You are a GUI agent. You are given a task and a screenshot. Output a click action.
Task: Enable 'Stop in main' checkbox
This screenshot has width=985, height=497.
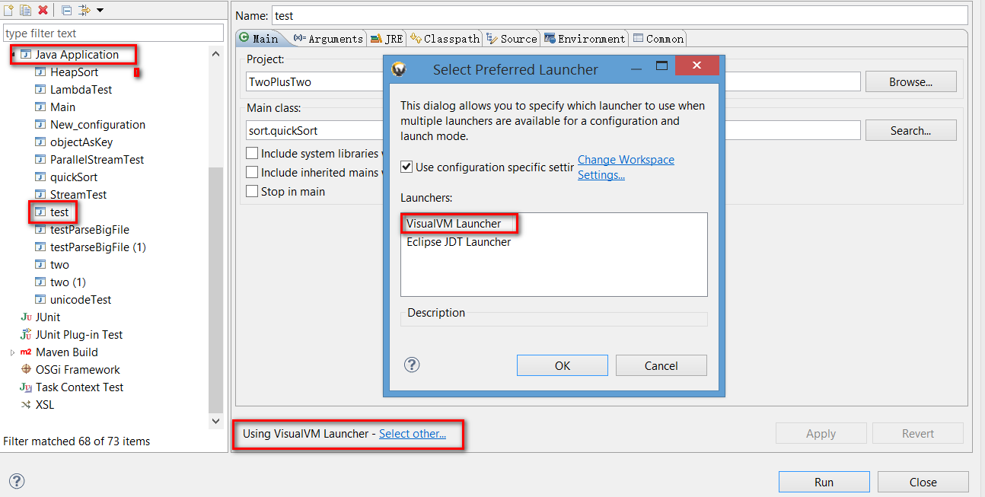click(252, 192)
